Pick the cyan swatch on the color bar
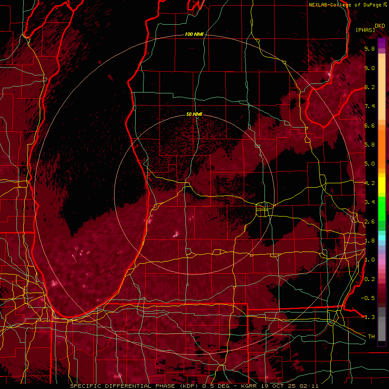Screen dimensions: 389x389 tap(382, 238)
